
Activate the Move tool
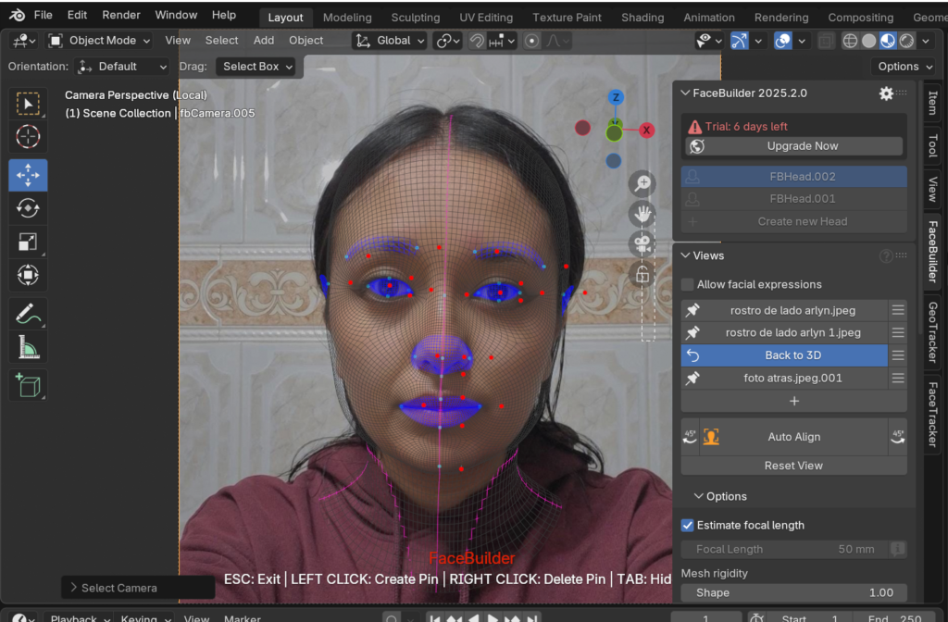tap(28, 175)
